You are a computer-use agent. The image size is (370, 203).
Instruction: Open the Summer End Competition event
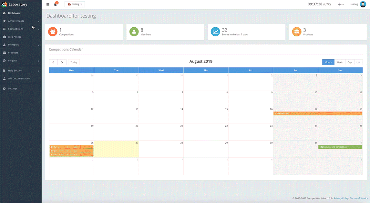pos(340,147)
